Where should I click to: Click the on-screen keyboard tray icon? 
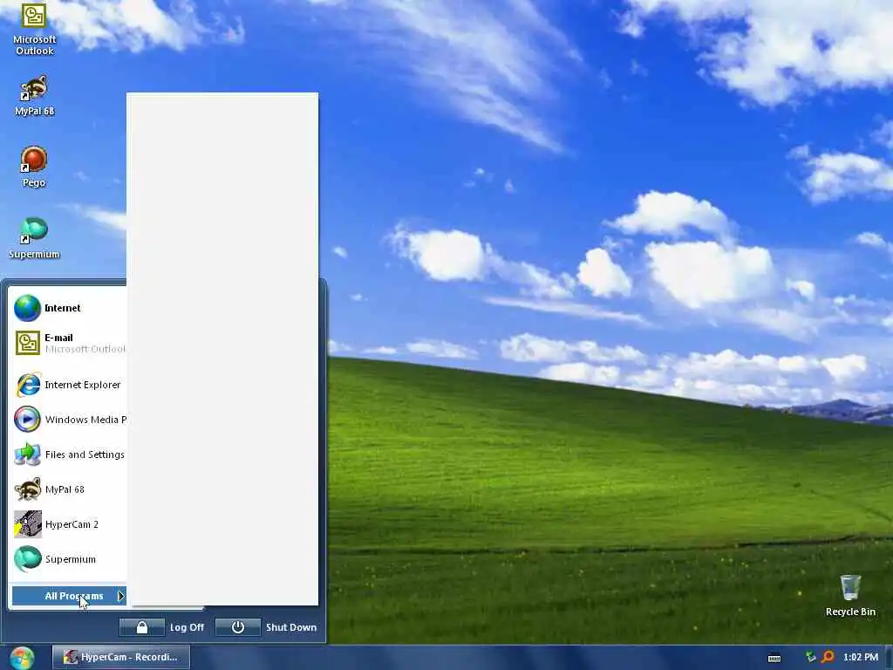point(774,658)
